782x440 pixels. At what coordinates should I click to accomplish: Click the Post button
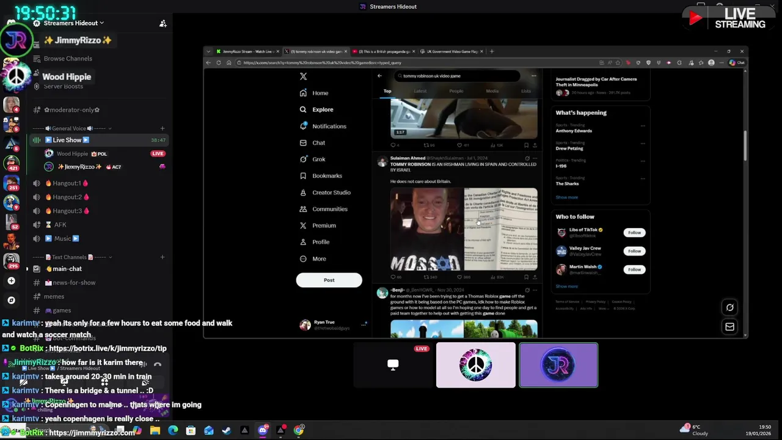coord(329,280)
